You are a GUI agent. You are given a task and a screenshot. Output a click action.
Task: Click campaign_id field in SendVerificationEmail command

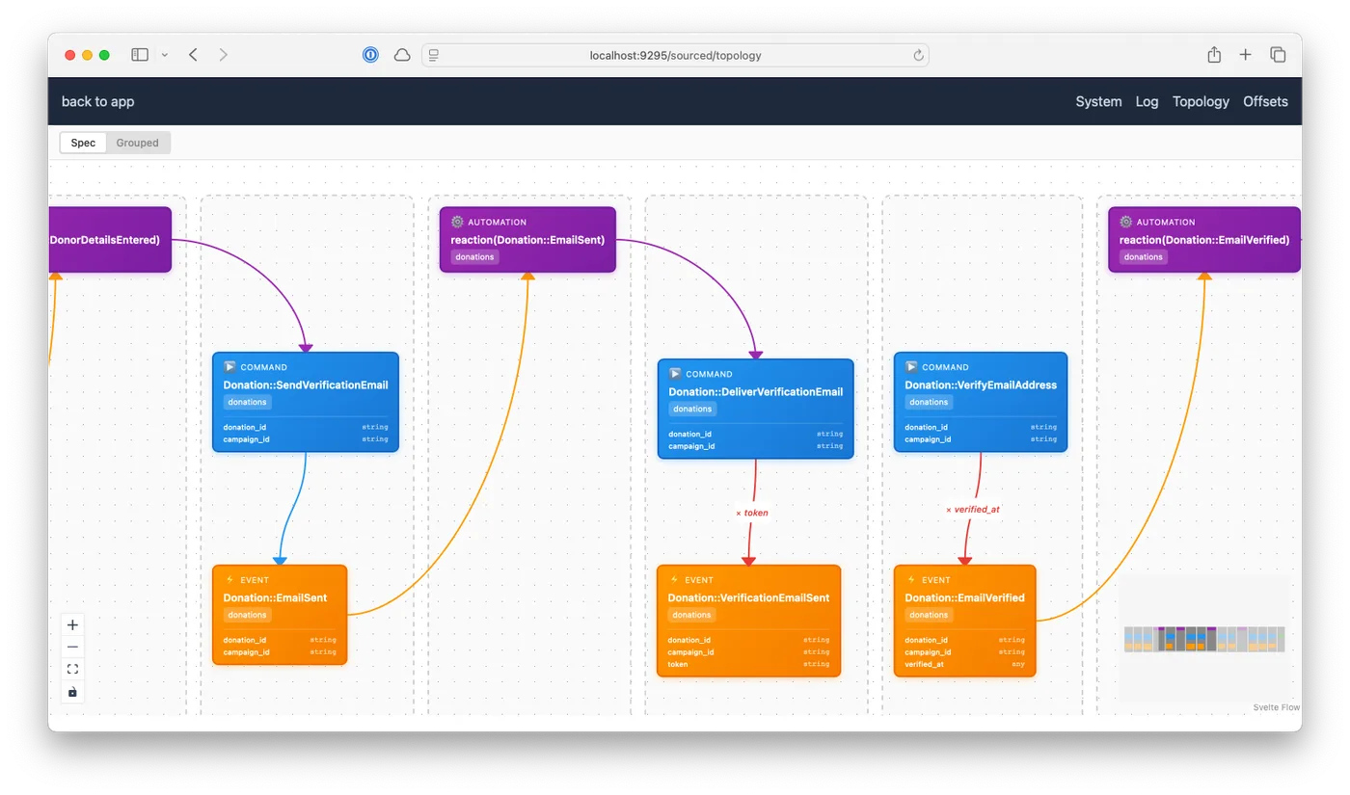pos(306,439)
